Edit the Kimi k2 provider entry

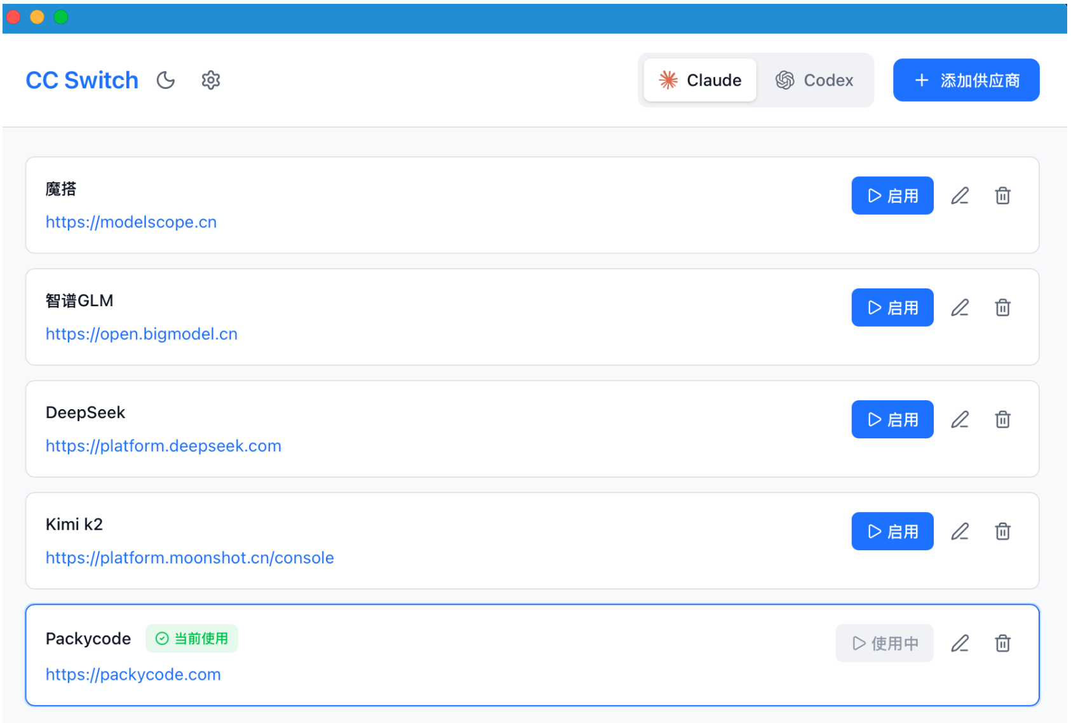coord(960,531)
